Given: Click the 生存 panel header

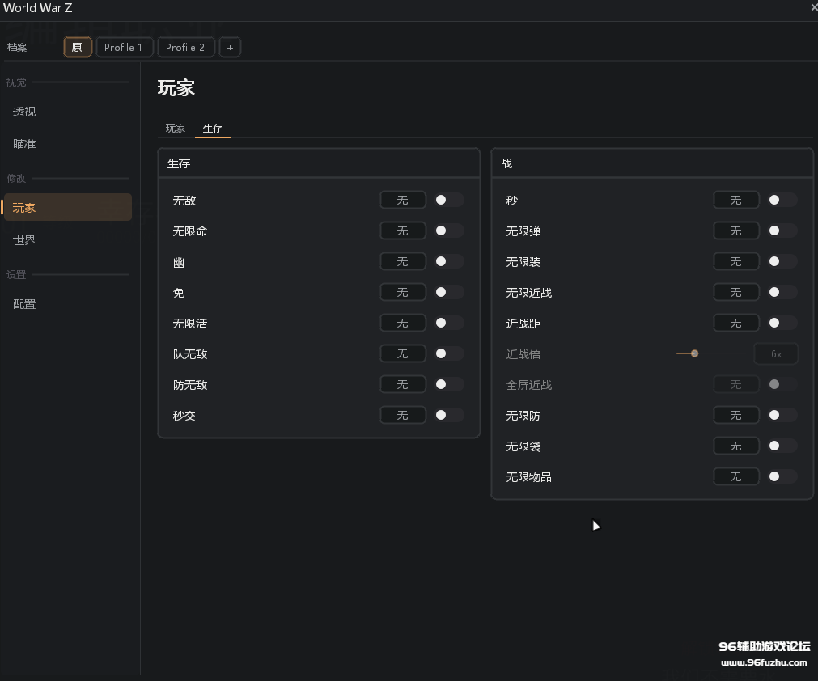Looking at the screenshot, I should [319, 163].
